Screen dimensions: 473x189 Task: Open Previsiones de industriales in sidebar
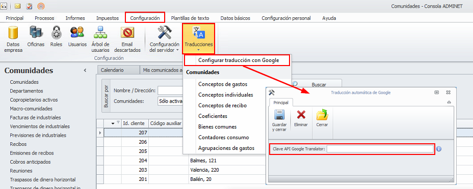coord(38,135)
